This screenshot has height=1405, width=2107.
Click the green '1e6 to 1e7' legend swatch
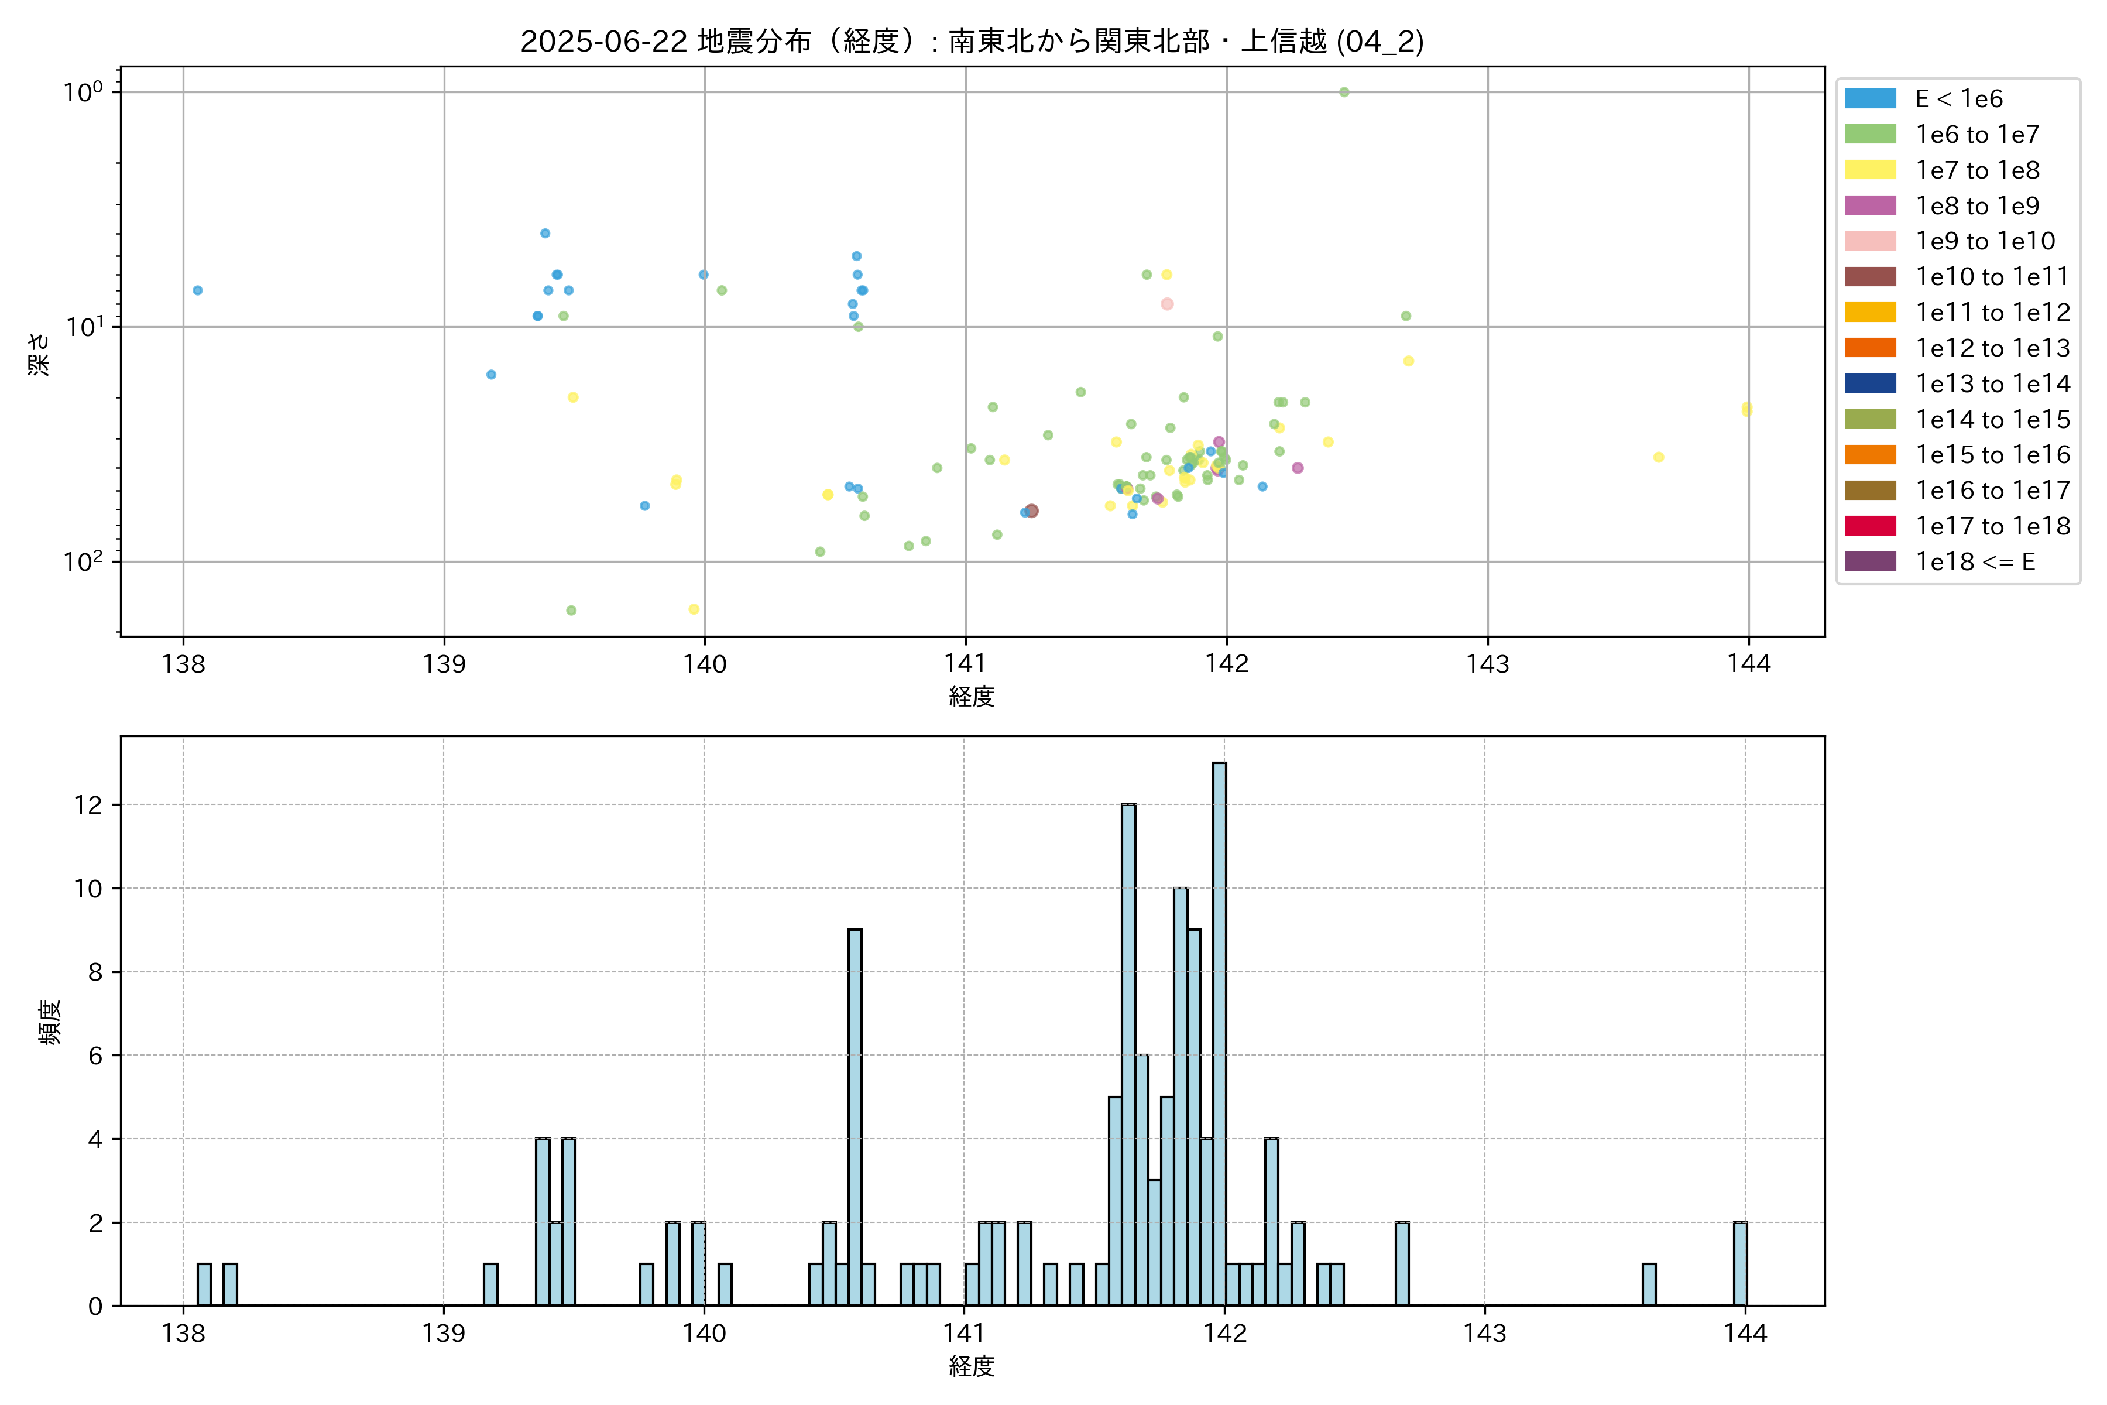pyautogui.click(x=1871, y=135)
